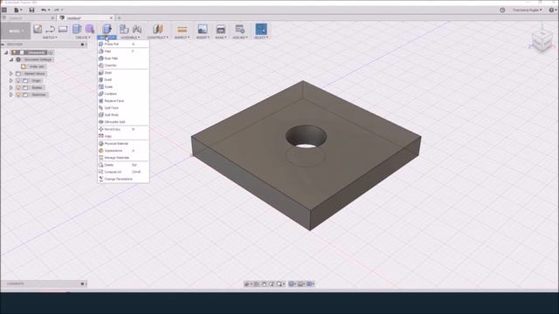Open the job status clock icon

click(502, 10)
